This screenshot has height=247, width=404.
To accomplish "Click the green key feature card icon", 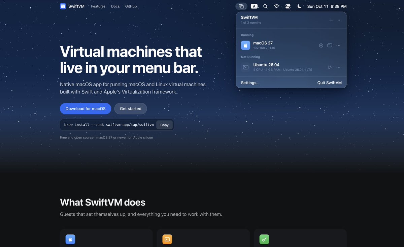I will coord(264,239).
